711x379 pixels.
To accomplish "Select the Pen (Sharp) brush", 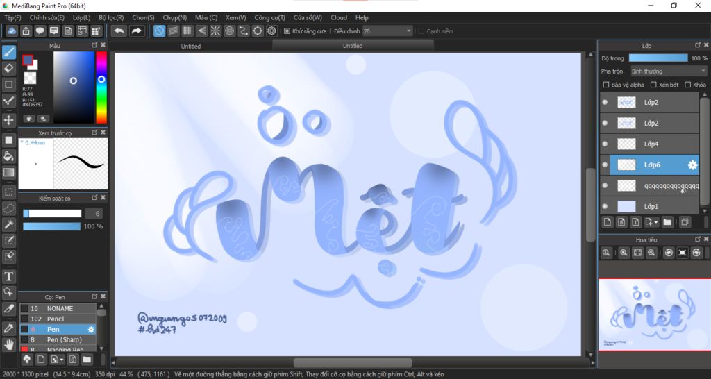I will pos(58,339).
